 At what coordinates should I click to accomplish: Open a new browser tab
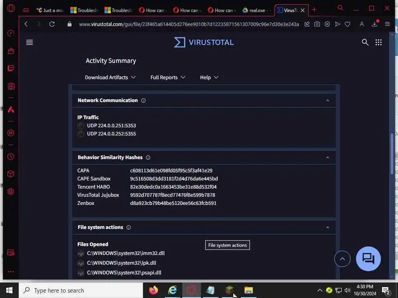[314, 10]
